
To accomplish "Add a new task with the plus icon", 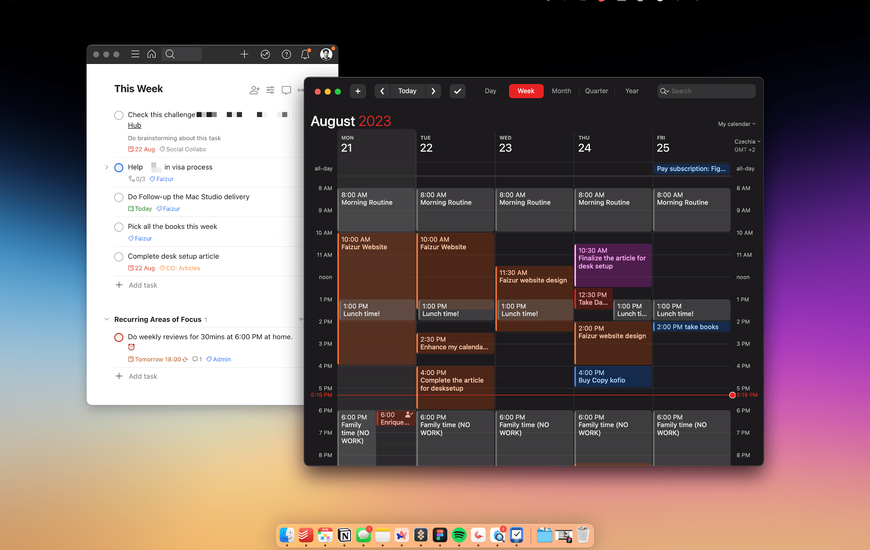I will coord(244,54).
